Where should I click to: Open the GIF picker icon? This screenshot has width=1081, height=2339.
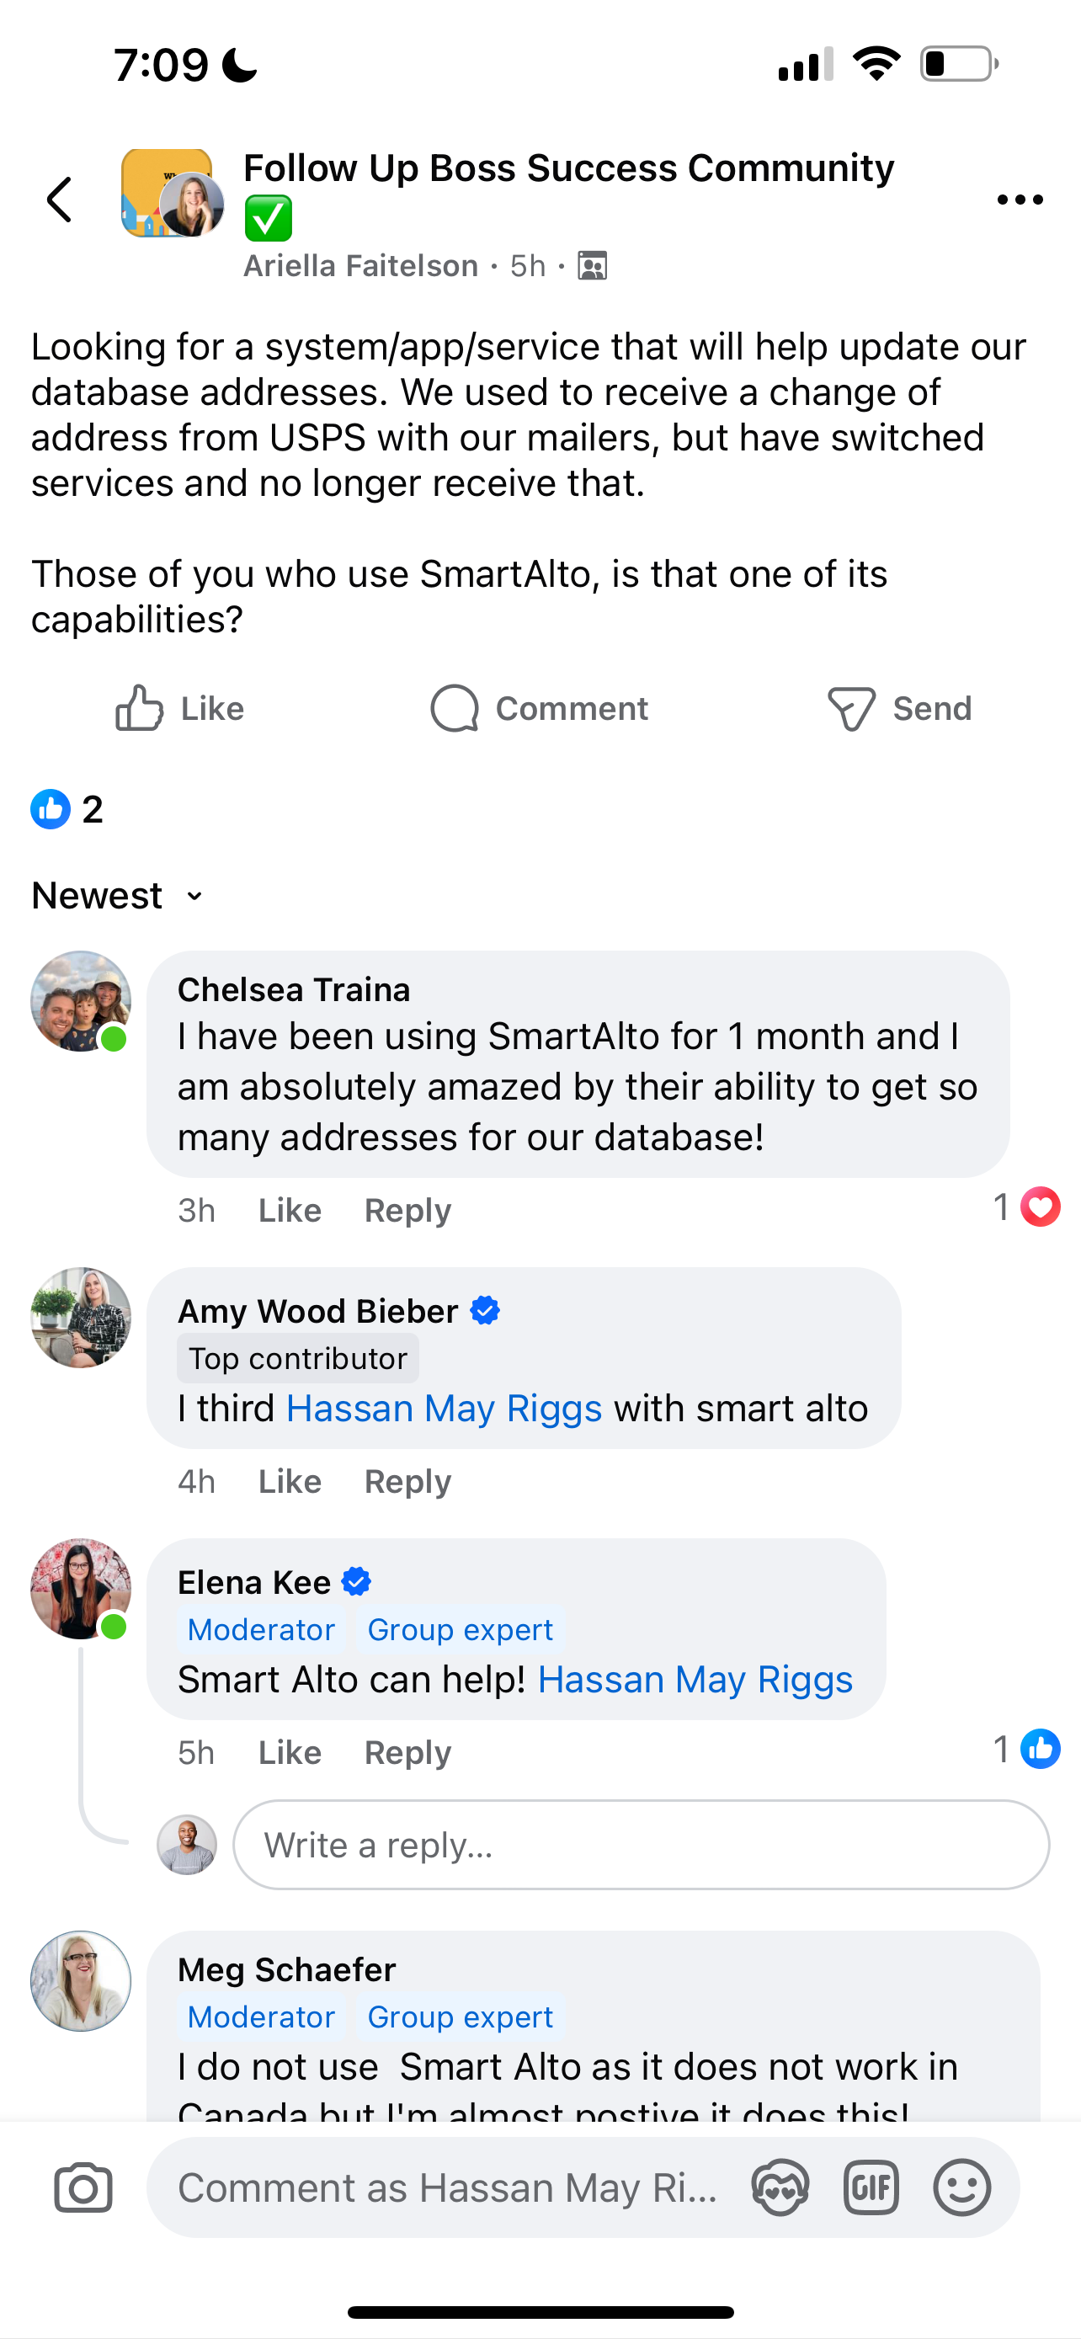tap(871, 2187)
